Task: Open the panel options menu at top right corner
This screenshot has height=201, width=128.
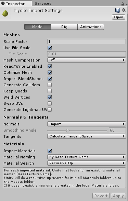Action: coord(127,4)
